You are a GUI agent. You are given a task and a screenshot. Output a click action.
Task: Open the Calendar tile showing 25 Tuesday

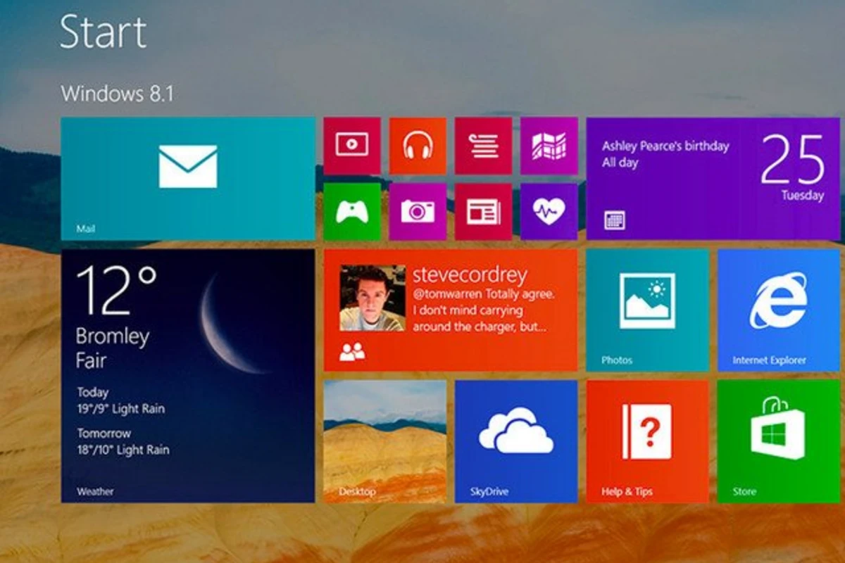click(713, 179)
